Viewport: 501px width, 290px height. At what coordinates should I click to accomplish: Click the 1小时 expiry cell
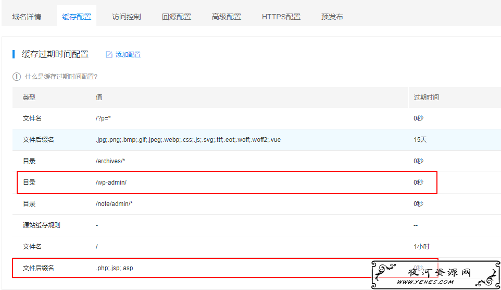(422, 247)
